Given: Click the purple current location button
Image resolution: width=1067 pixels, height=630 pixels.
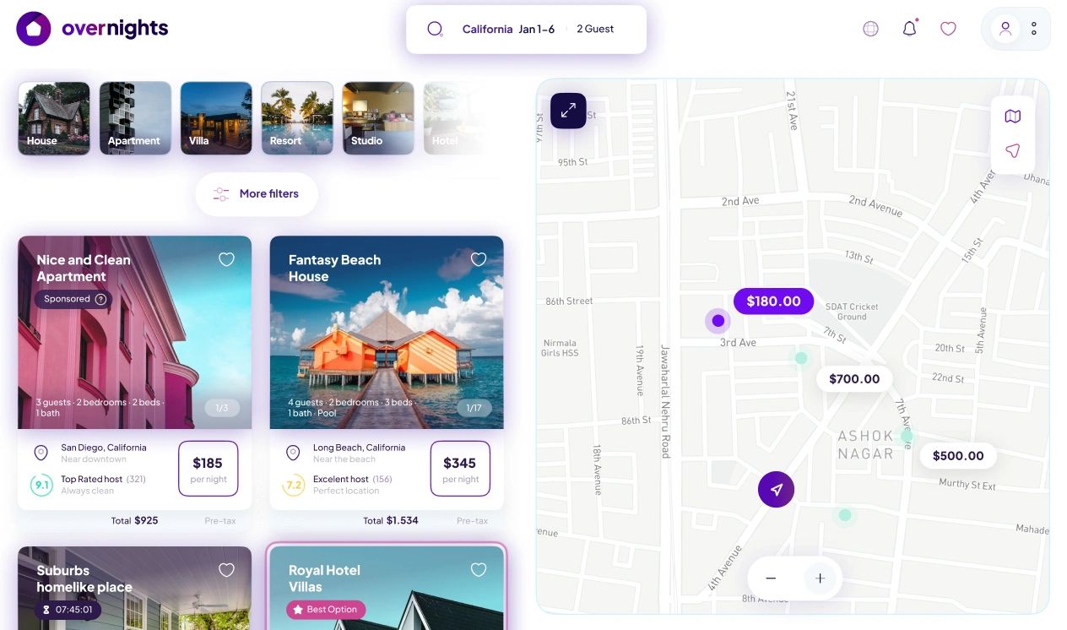Looking at the screenshot, I should click(776, 490).
